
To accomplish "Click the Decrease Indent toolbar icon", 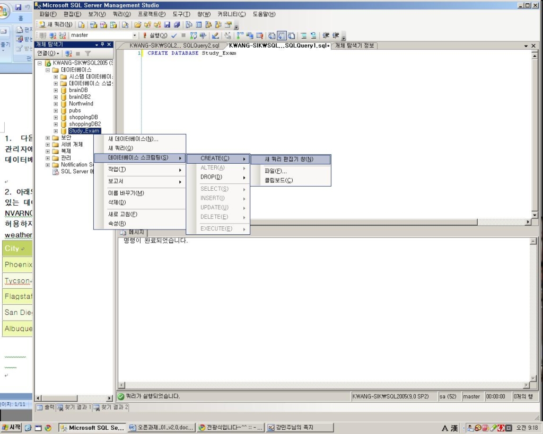I will pos(326,36).
